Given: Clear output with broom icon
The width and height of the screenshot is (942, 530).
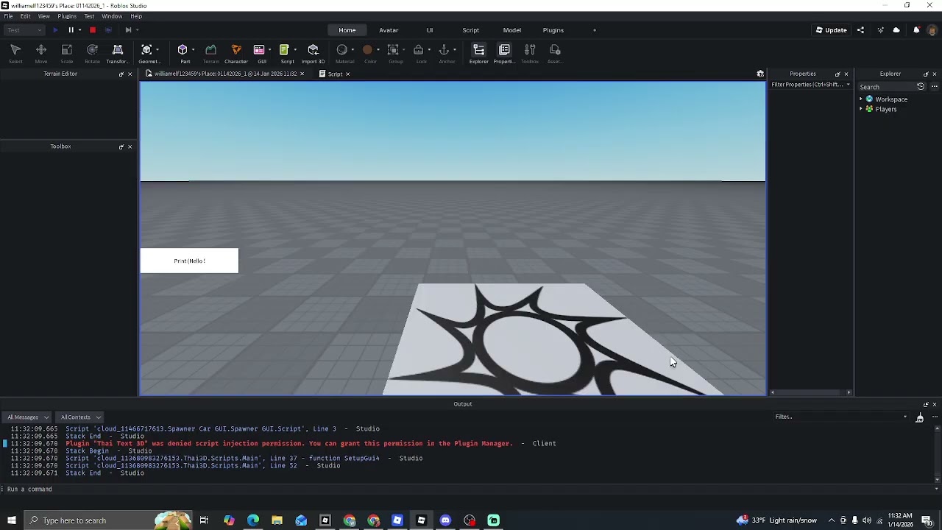Looking at the screenshot, I should tap(919, 417).
